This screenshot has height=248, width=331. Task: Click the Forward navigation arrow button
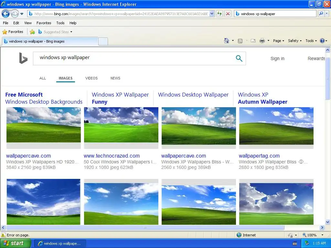pyautogui.click(x=15, y=14)
